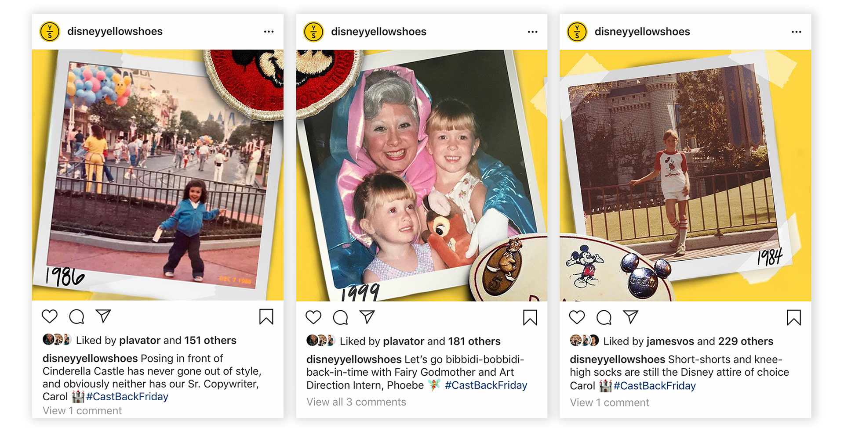Click #CastBackFriday hashtag in the 1999 caption
844x431 pixels.
coord(486,385)
